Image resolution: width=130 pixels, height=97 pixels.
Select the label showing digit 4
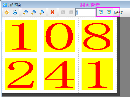click(59, 74)
